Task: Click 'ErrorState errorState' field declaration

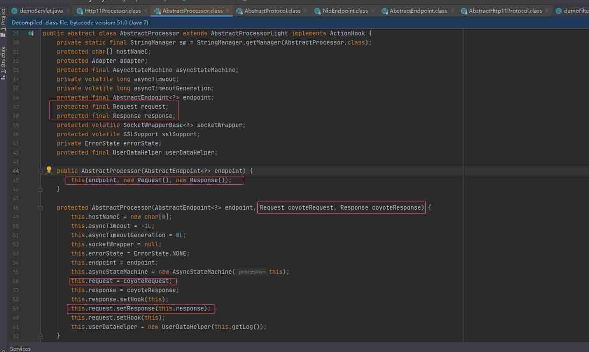Action: [x=123, y=143]
